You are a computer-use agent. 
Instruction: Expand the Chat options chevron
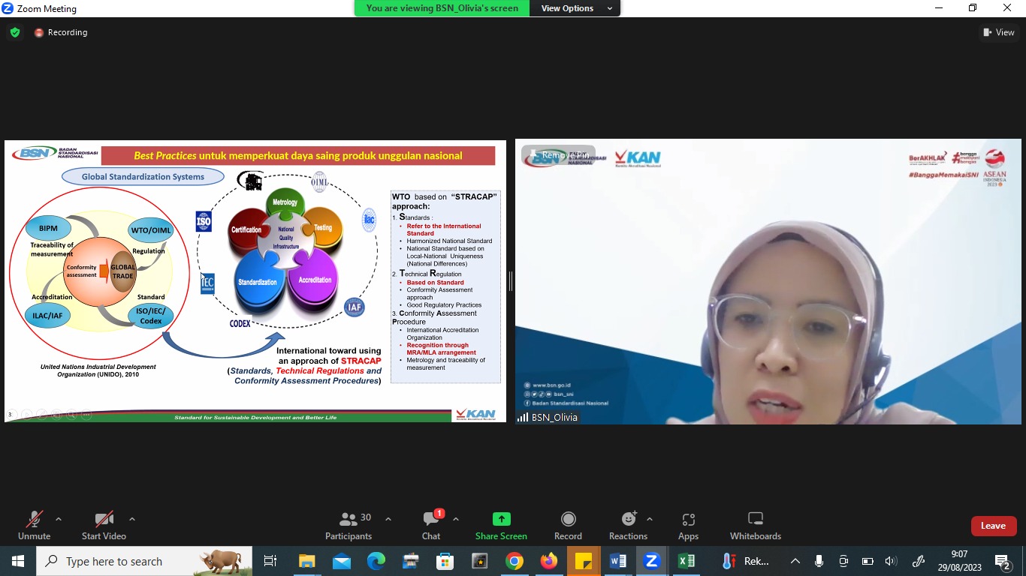[456, 519]
